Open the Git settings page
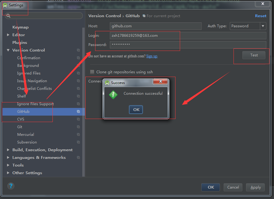The image size is (274, 199). (x=20, y=127)
